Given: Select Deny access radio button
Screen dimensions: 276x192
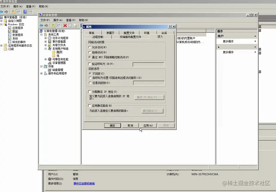Looking at the screenshot, I should [90, 52].
